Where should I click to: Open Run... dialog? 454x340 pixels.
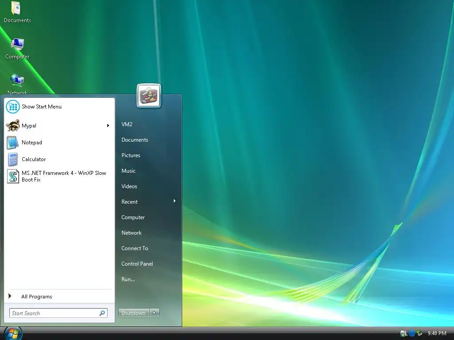(128, 280)
